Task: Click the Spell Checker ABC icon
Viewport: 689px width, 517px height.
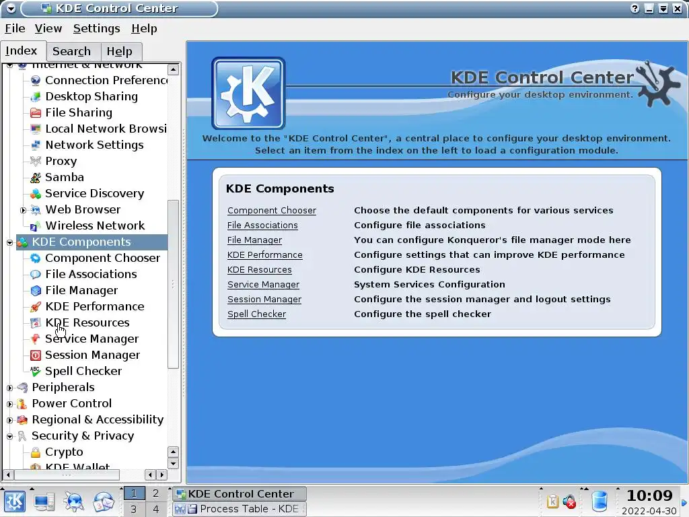Action: pyautogui.click(x=36, y=371)
